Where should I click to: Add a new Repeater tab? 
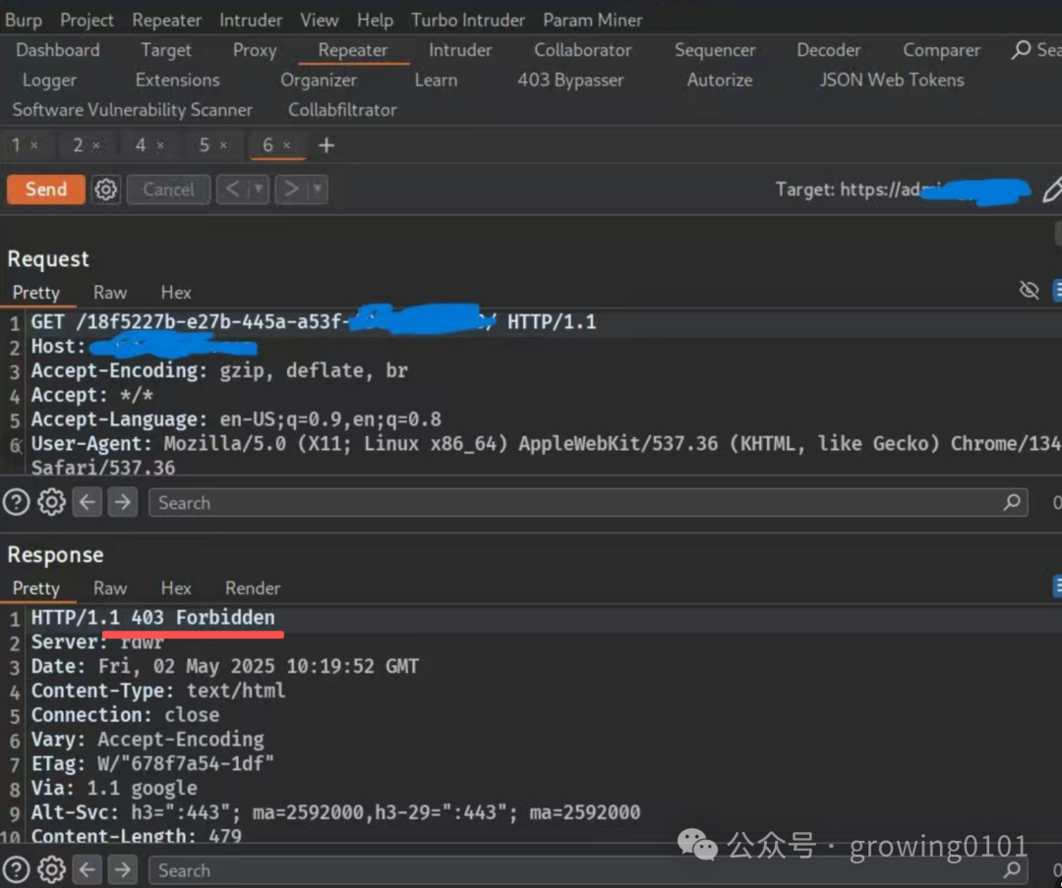coord(326,145)
